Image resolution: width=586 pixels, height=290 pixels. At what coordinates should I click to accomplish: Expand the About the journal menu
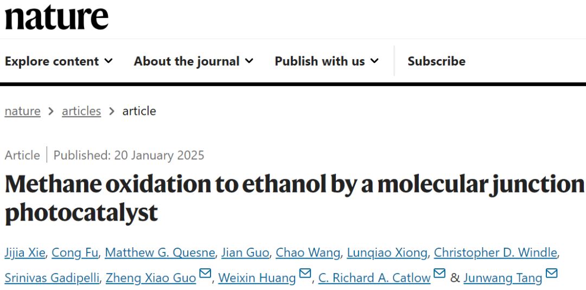(194, 61)
